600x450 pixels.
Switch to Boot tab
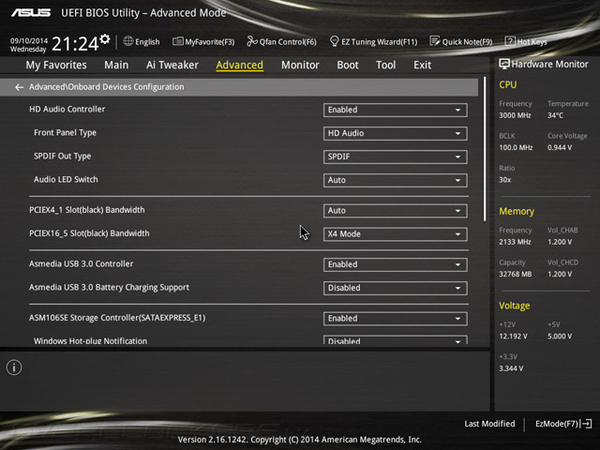point(348,65)
